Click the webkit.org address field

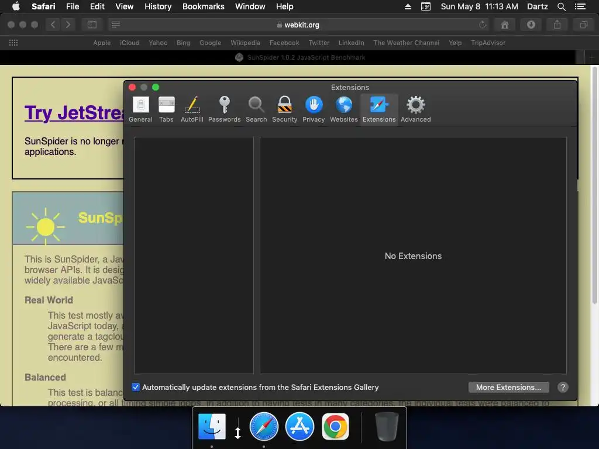coord(298,25)
